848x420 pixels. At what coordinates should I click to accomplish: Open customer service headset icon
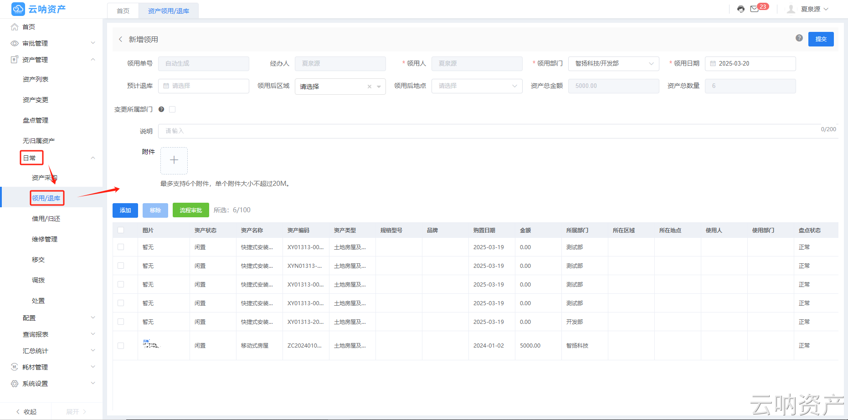(741, 9)
